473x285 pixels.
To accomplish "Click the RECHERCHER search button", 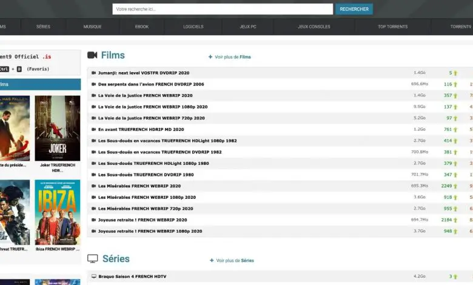I will pyautogui.click(x=354, y=9).
